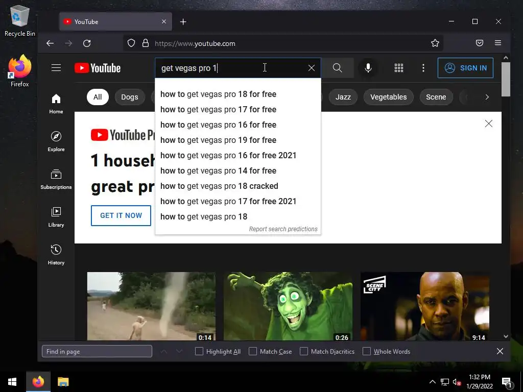Click the muted volume tray icon
This screenshot has width=523, height=392.
(457, 382)
